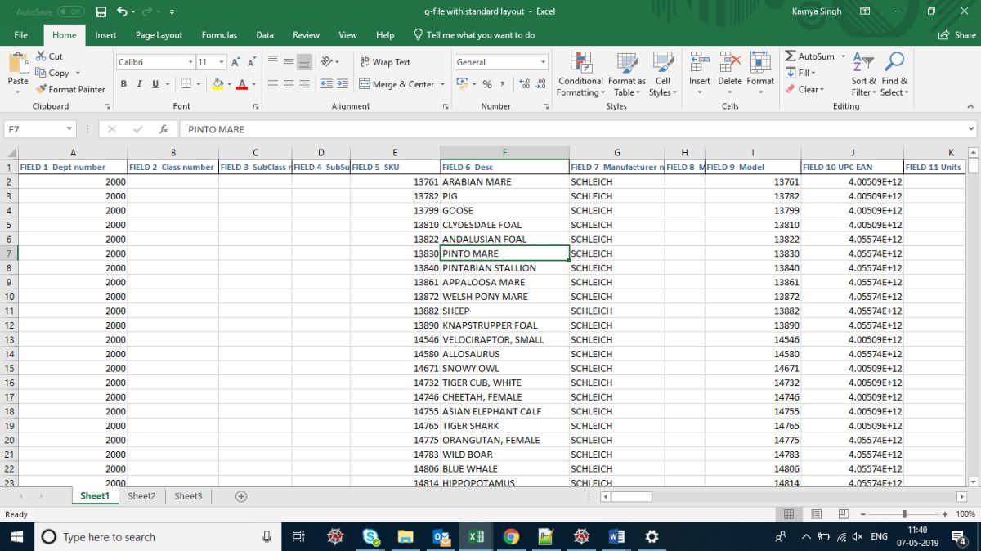Screen dimensions: 981x551
Task: Expand the Merge & Center dropdown arrow
Action: pos(443,84)
